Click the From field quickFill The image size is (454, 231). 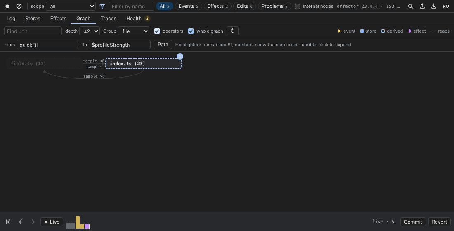point(47,45)
